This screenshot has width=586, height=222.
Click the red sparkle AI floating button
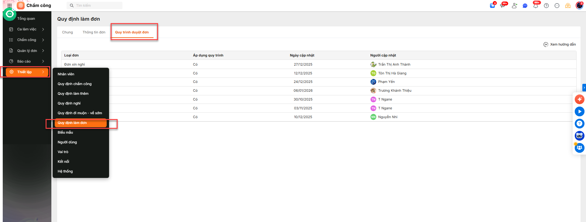(x=579, y=99)
